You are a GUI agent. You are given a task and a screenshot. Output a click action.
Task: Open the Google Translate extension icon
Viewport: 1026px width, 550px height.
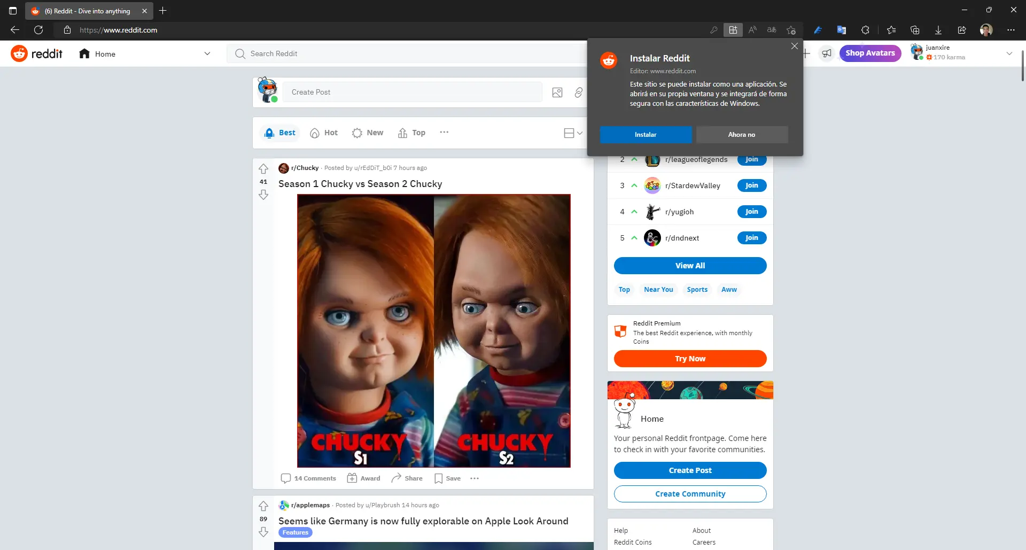842,30
